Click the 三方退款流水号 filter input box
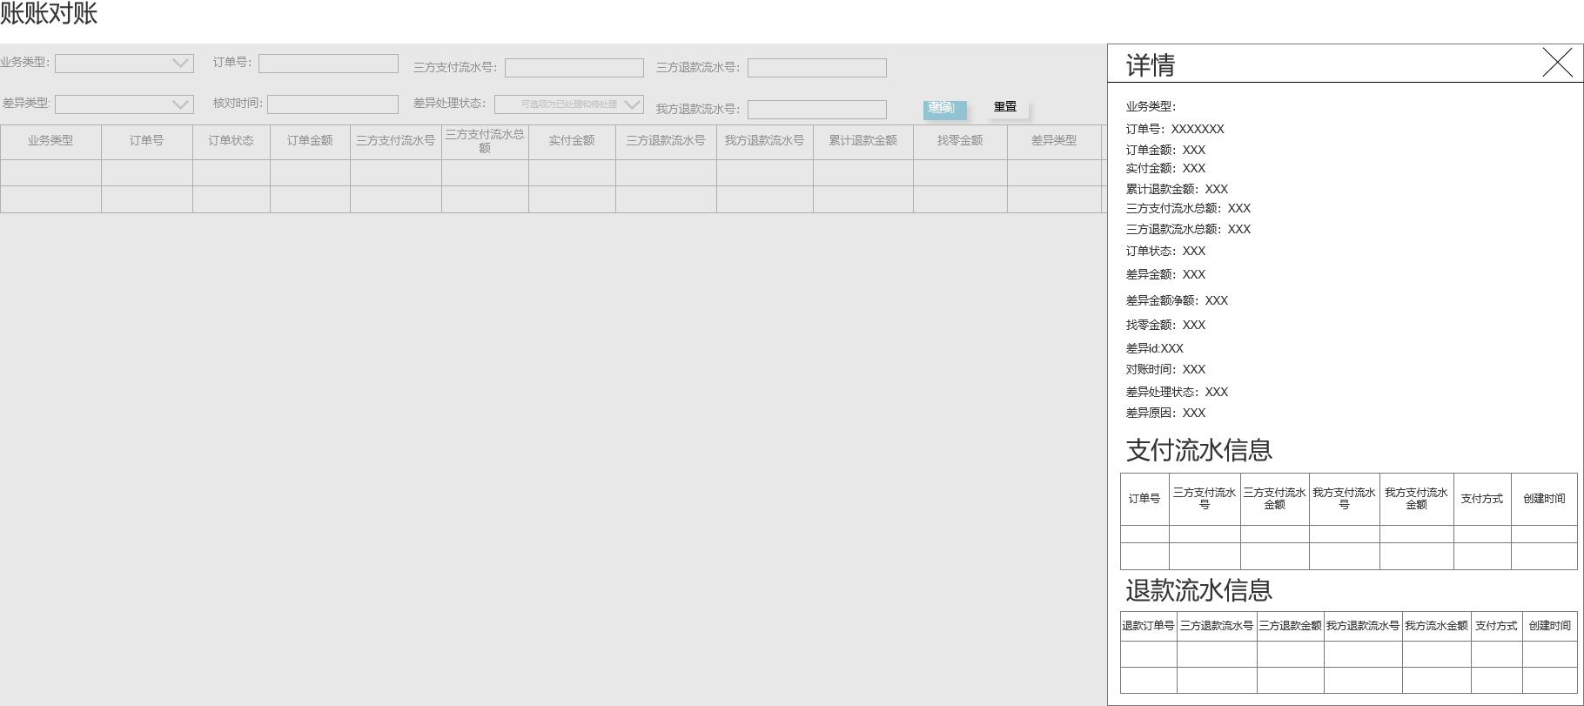 point(817,68)
